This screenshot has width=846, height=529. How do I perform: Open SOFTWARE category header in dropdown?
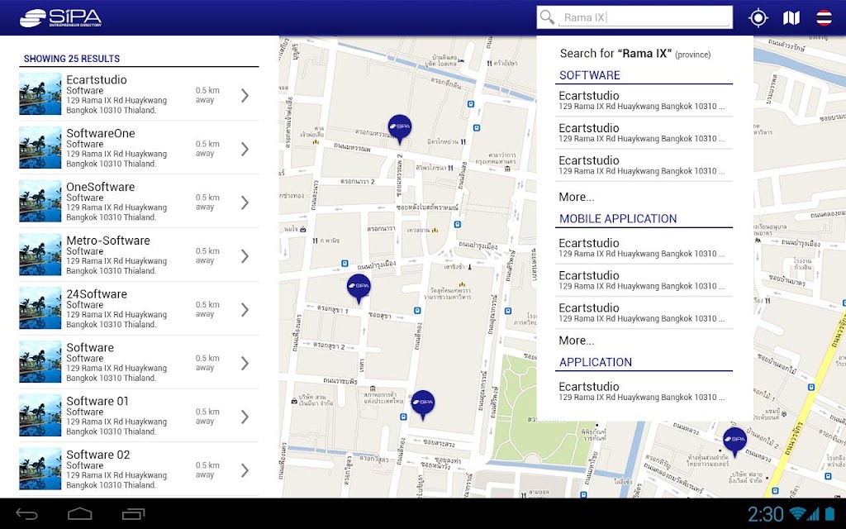(x=590, y=75)
